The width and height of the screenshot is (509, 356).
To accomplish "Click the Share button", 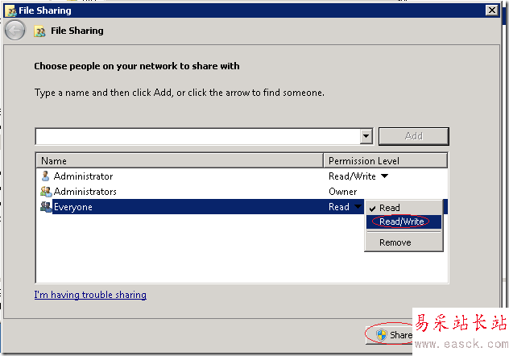I will tap(390, 335).
